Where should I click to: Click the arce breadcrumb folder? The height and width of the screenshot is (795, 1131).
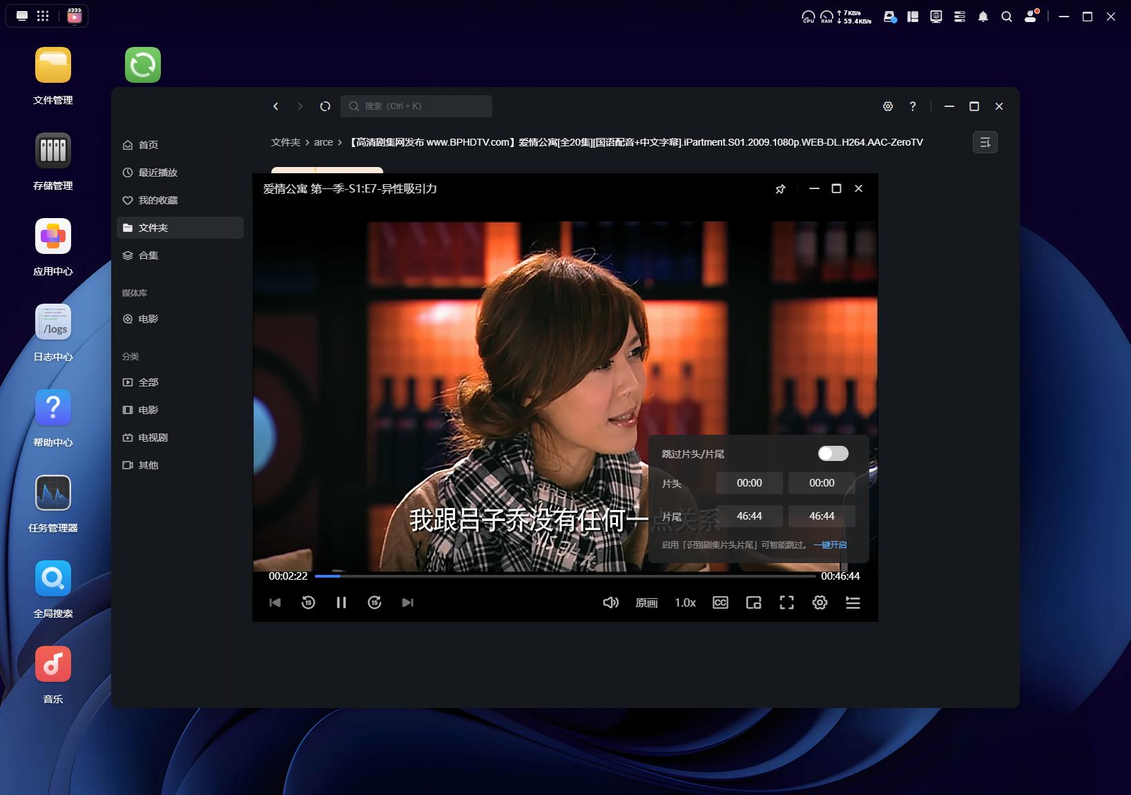click(x=323, y=142)
